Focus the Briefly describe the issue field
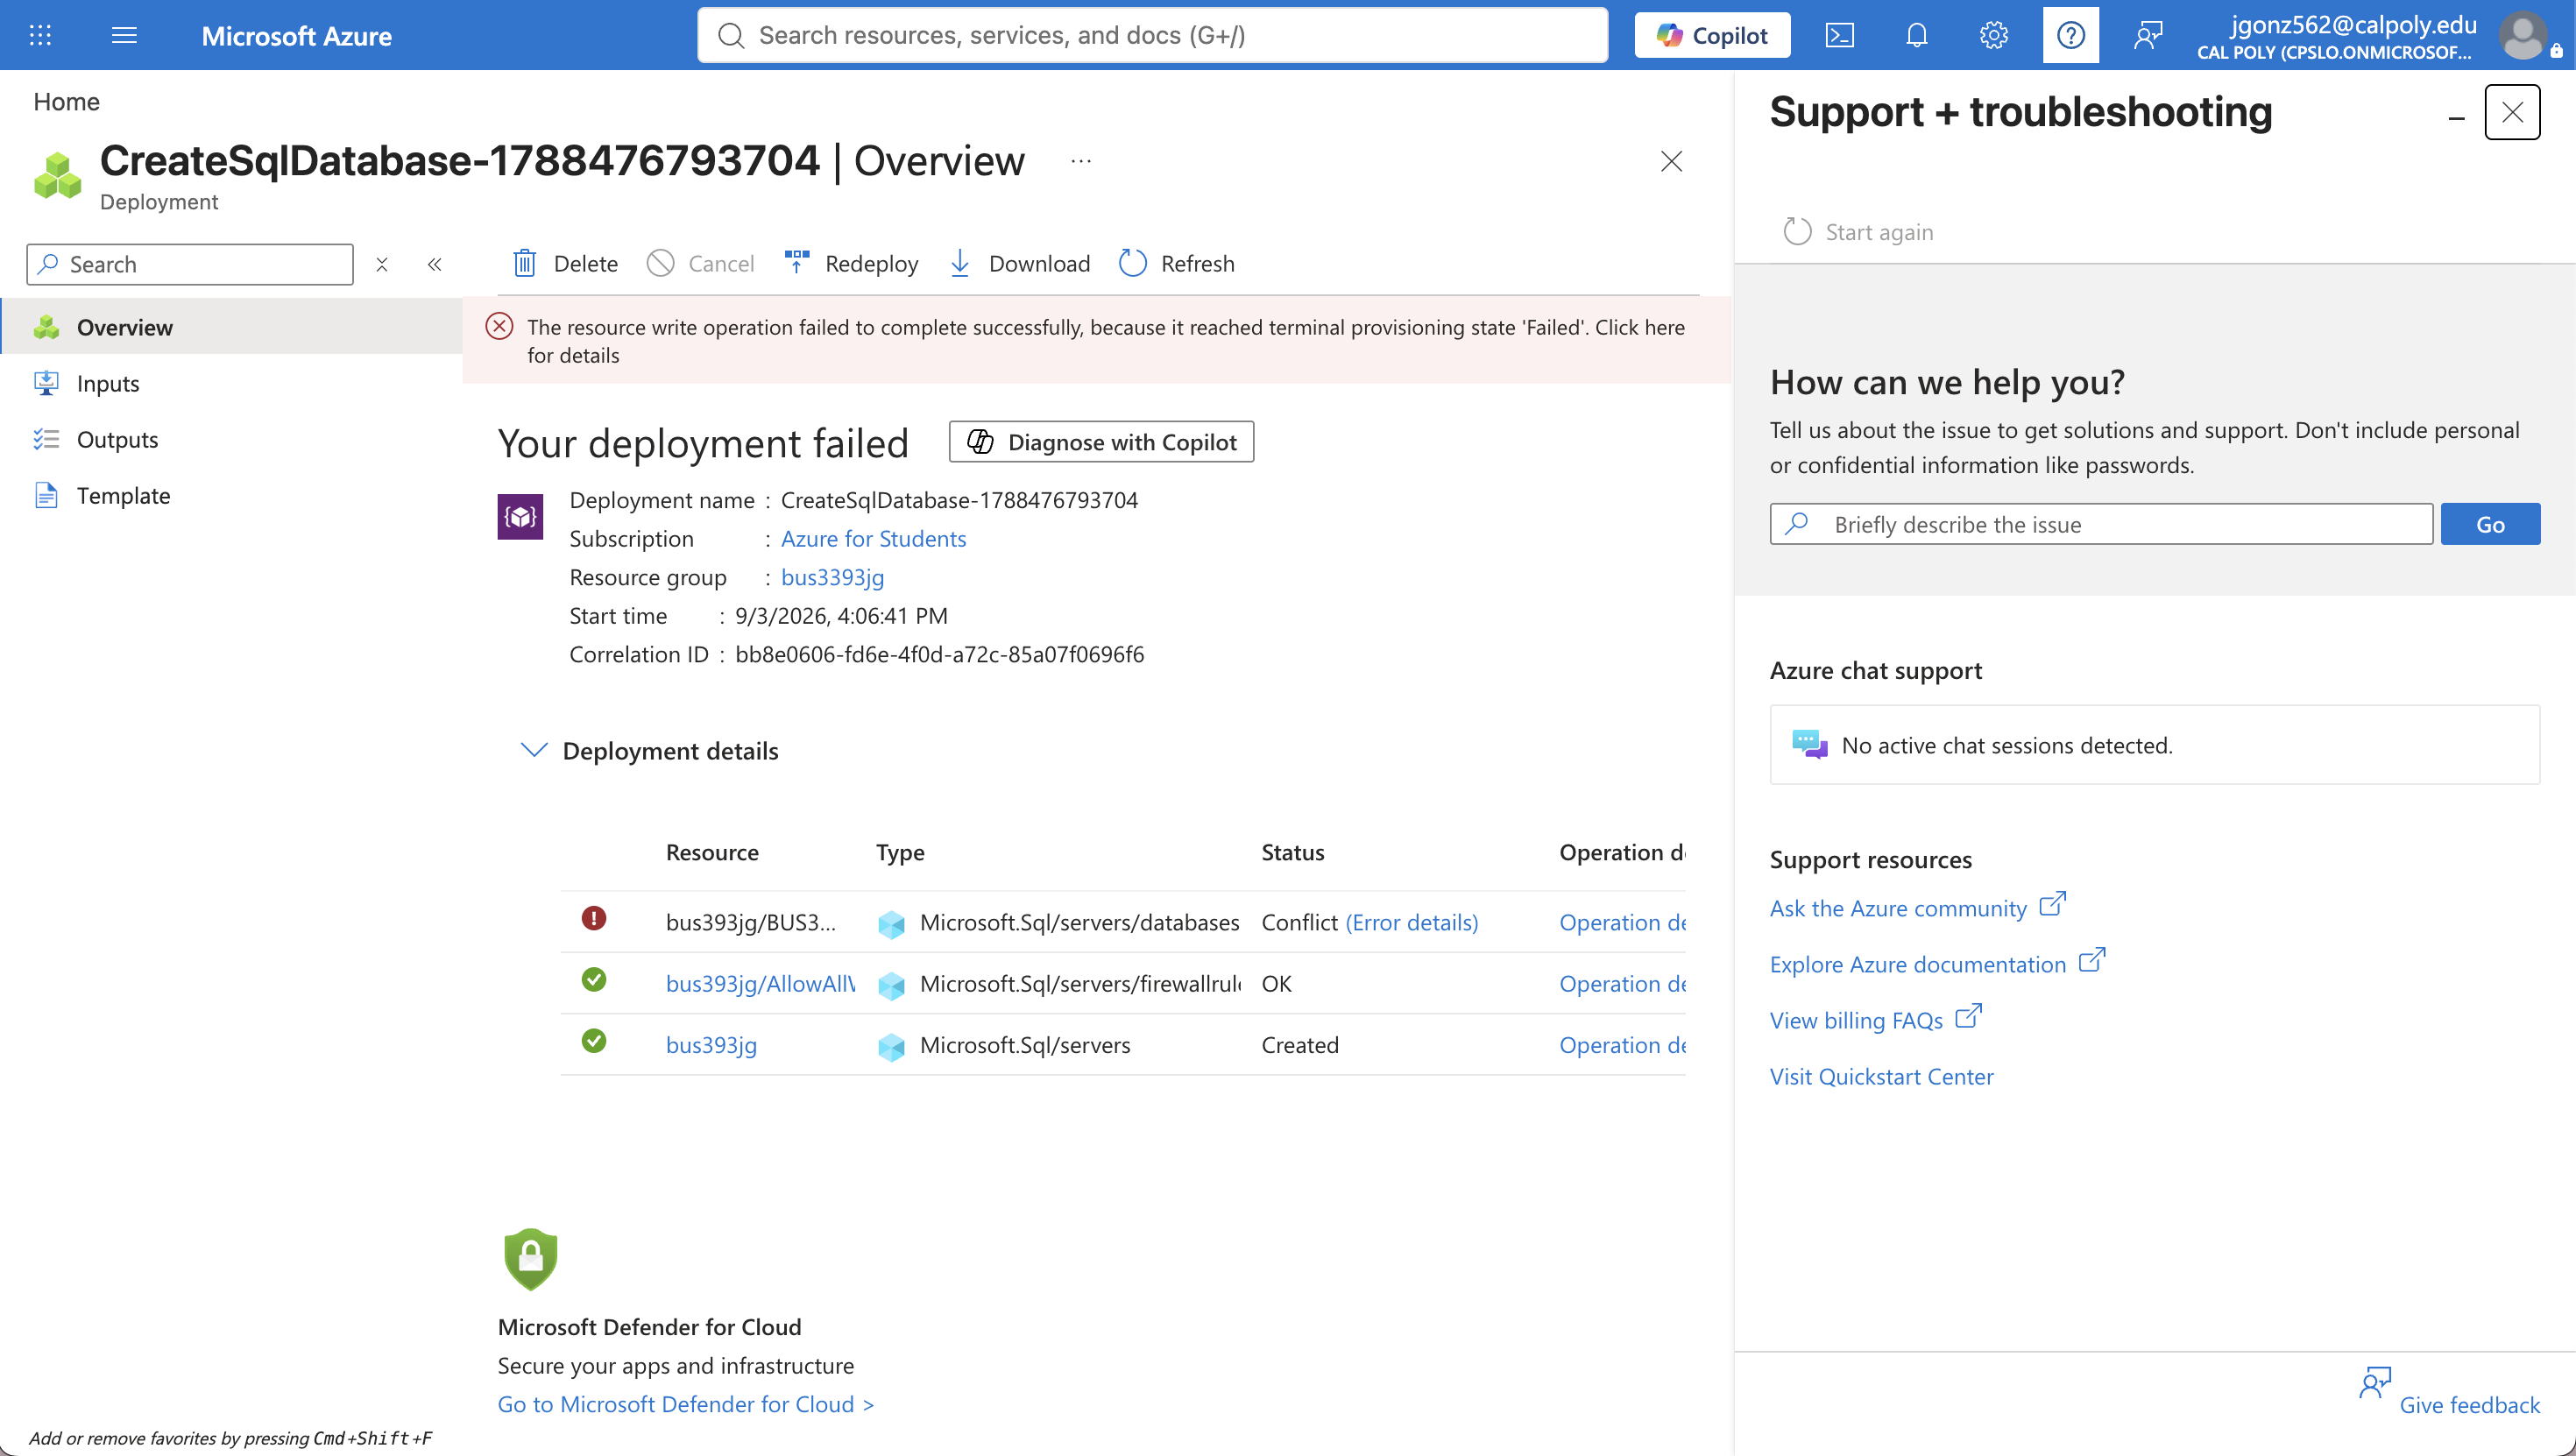2576x1456 pixels. (x=2101, y=524)
